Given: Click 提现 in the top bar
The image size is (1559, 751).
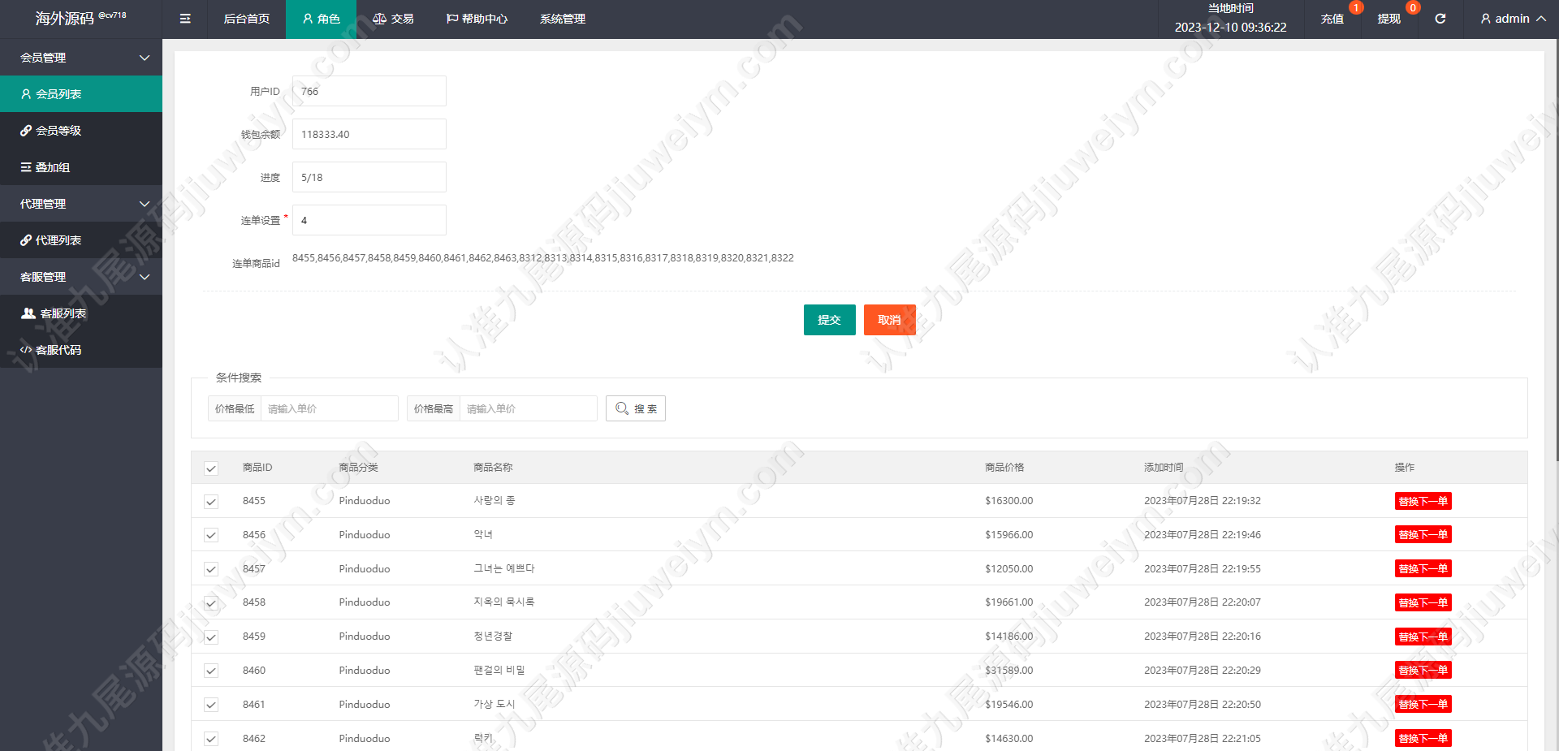Looking at the screenshot, I should coord(1388,19).
